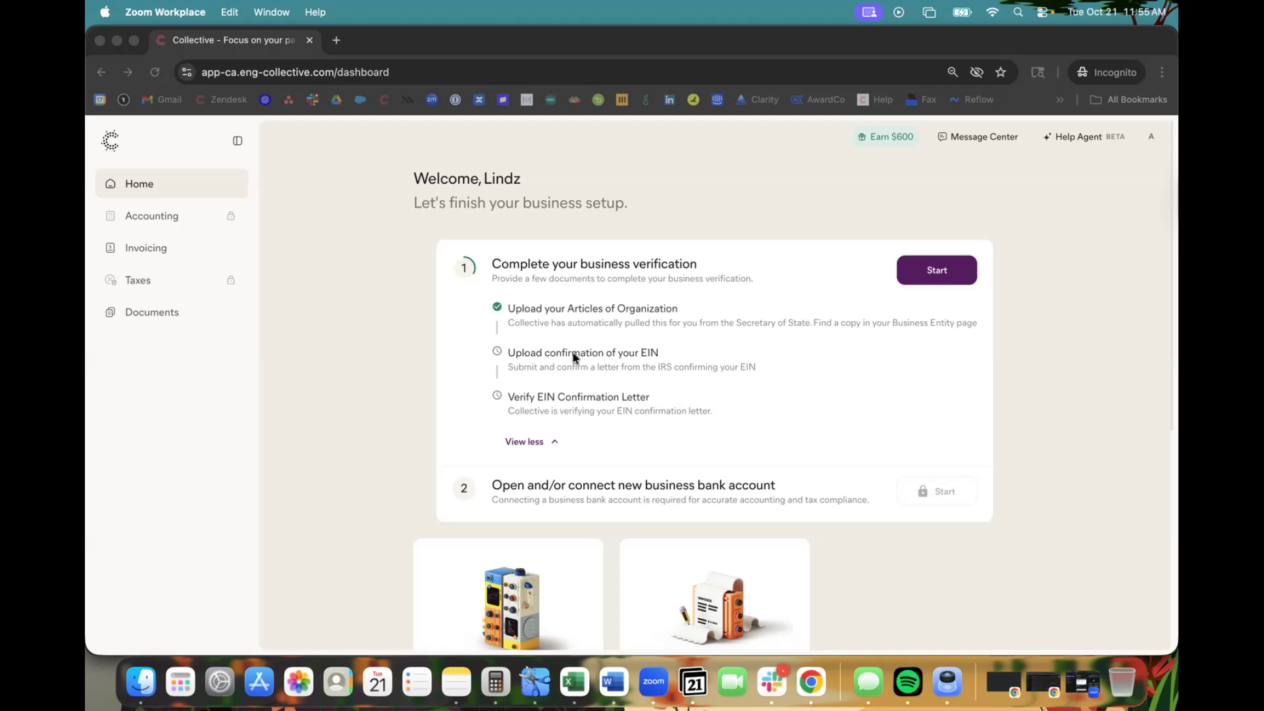Click the Documents sidebar icon
Screen dimensions: 1264x711
point(111,312)
